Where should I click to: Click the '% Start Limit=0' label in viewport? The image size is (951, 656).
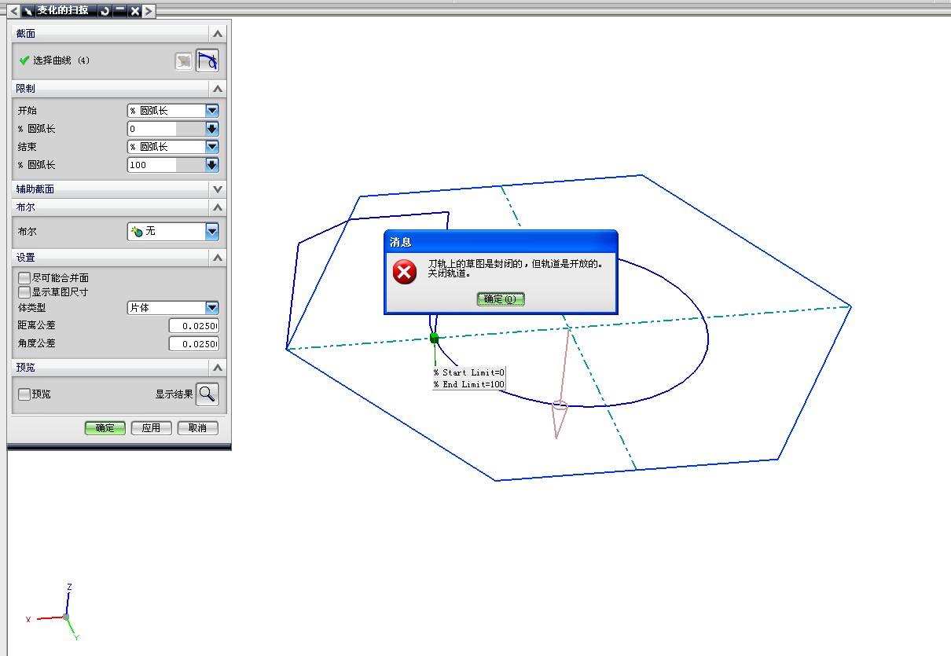(468, 372)
